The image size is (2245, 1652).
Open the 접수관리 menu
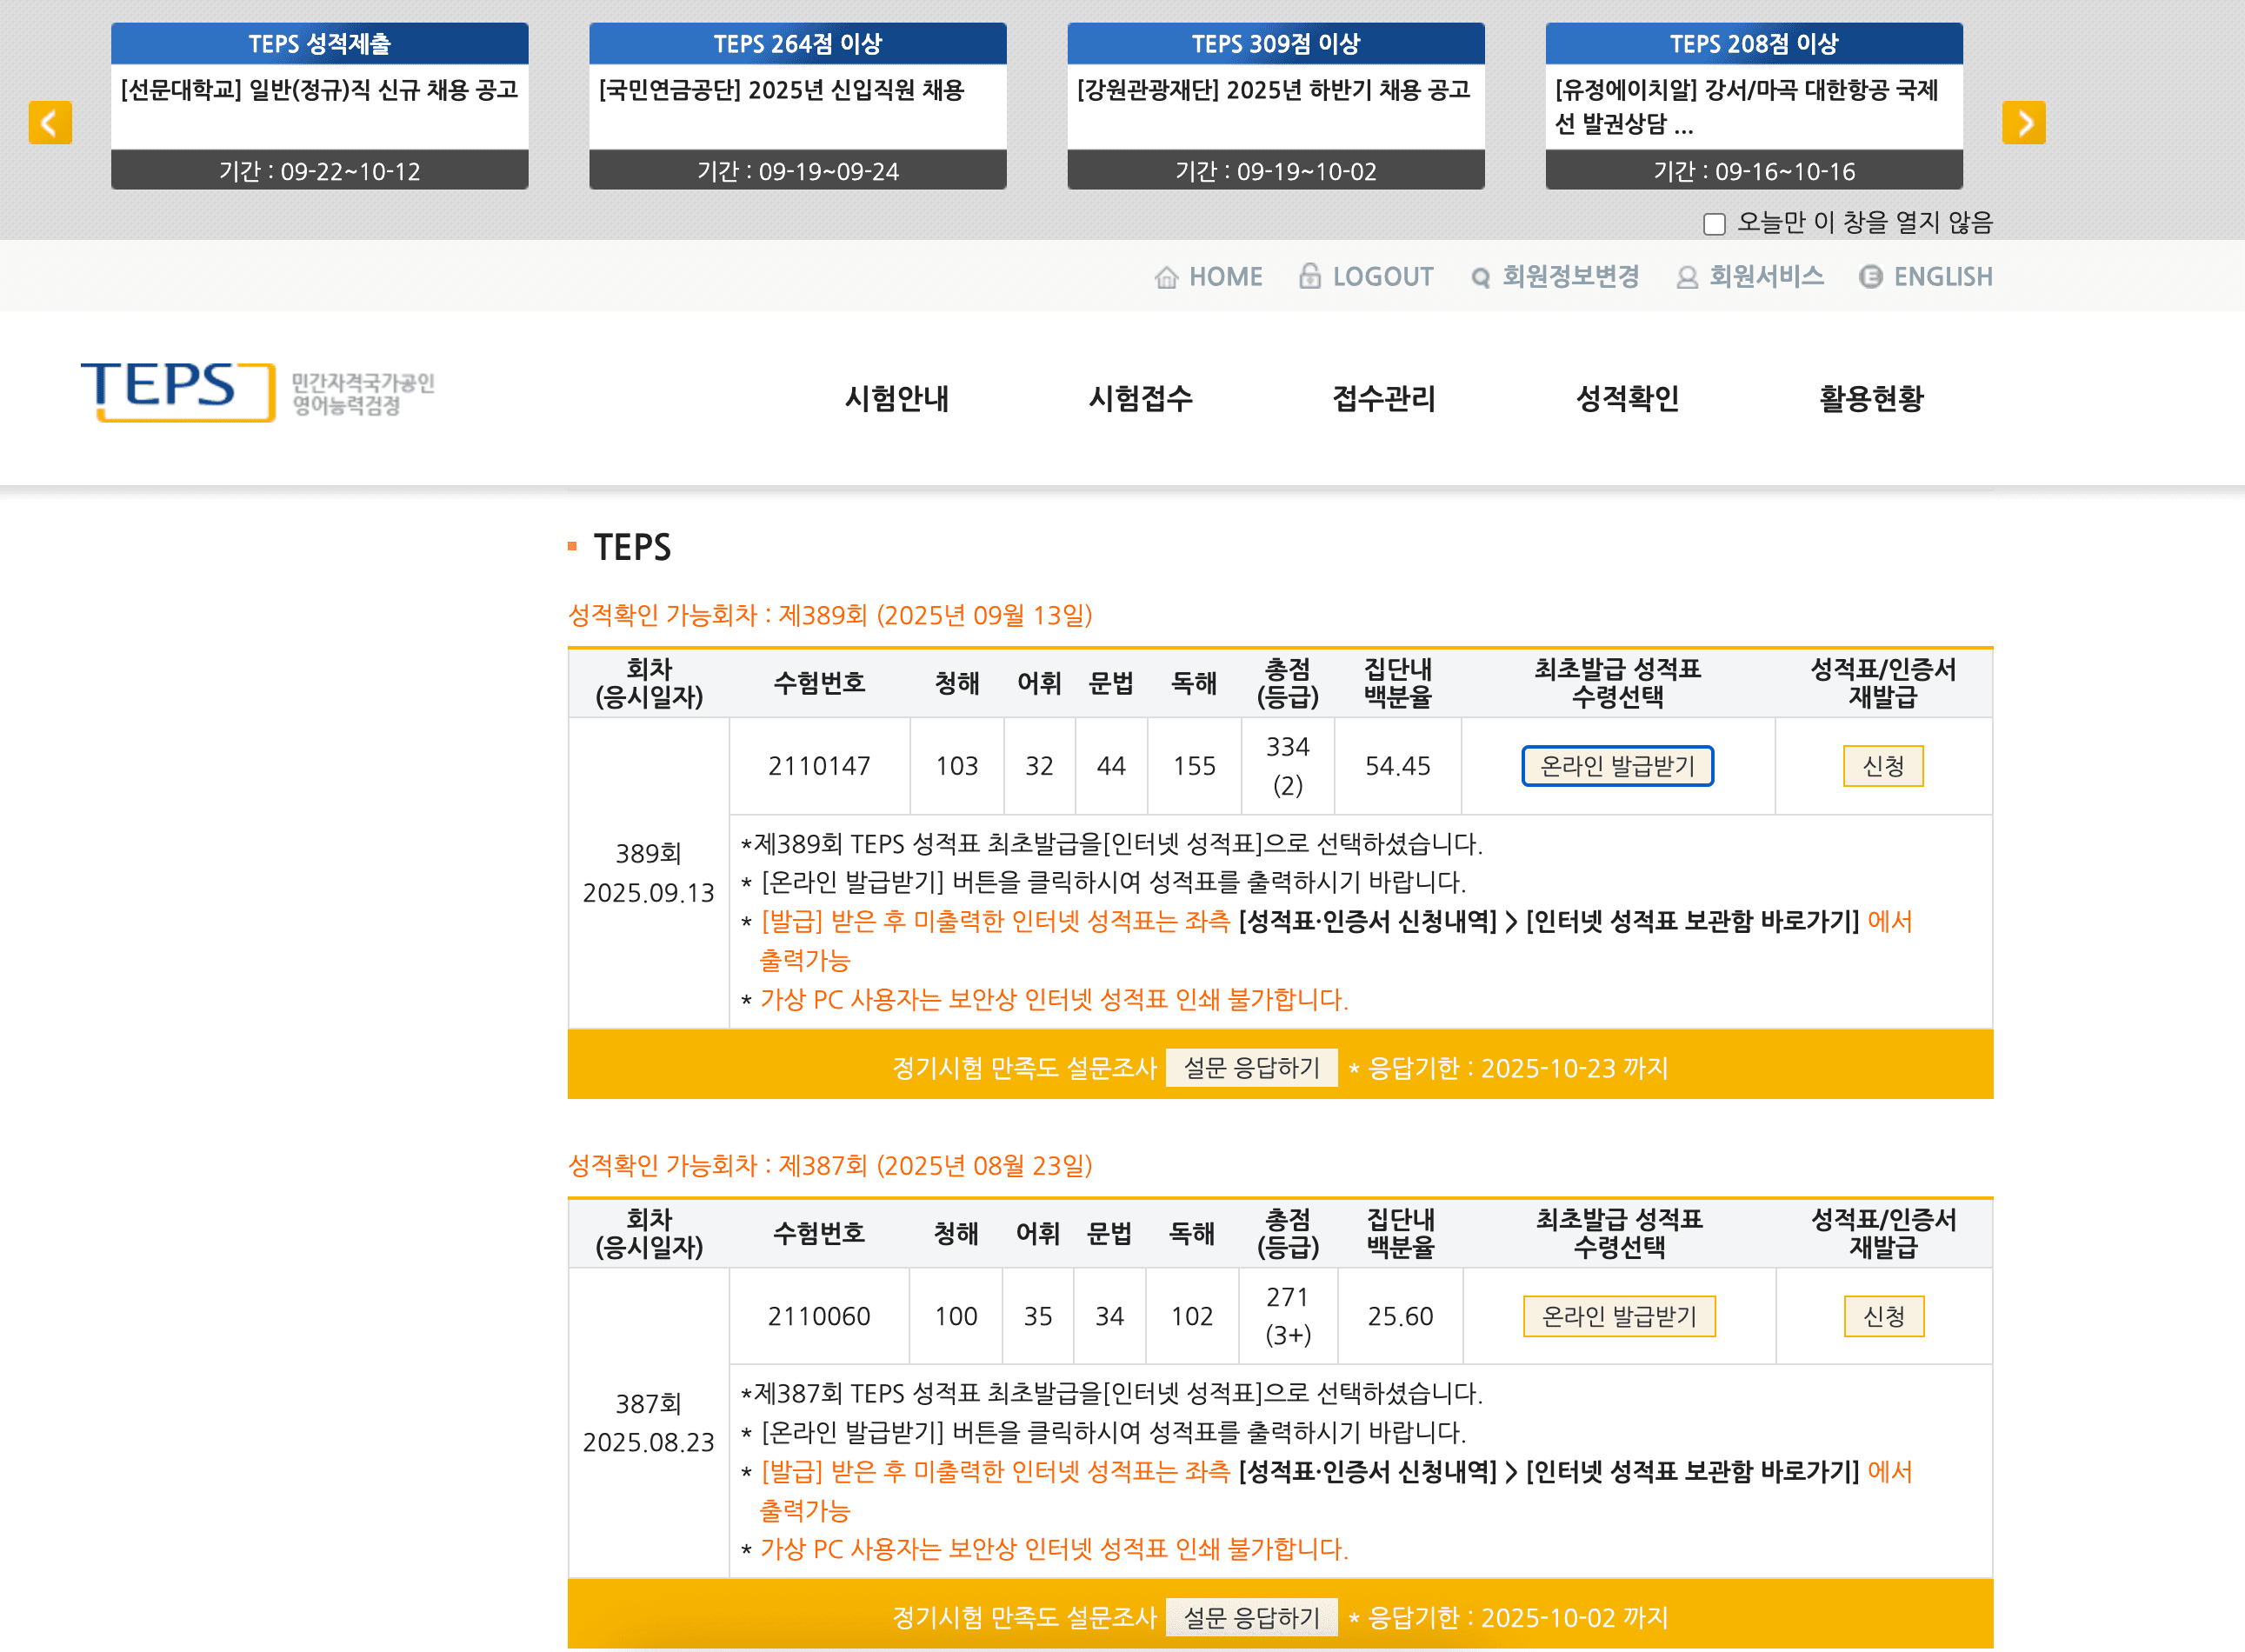point(1384,398)
